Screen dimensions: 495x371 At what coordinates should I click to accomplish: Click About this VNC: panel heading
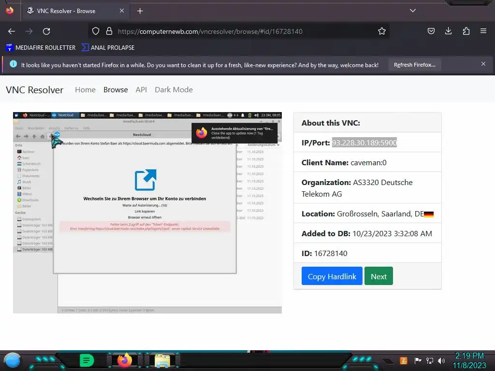[331, 123]
